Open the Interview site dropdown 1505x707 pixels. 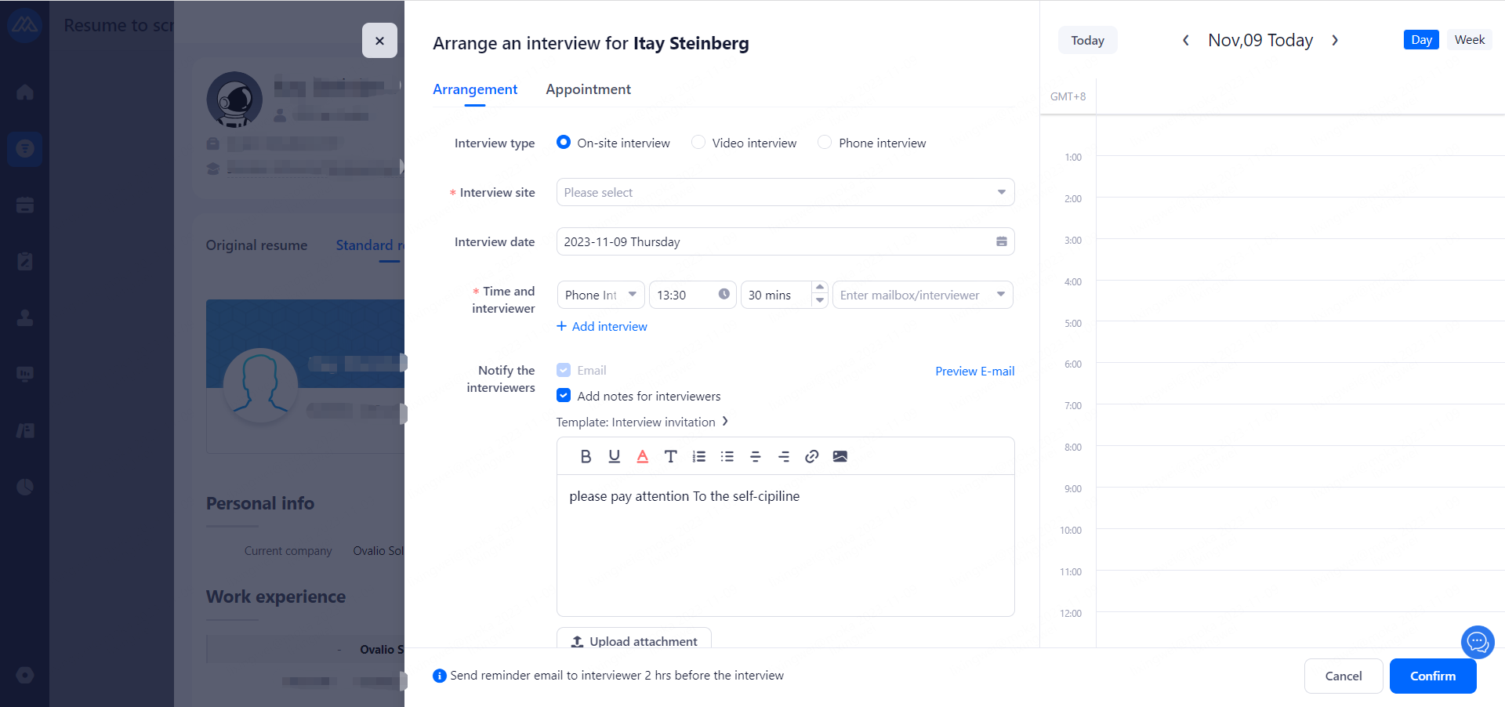point(785,192)
